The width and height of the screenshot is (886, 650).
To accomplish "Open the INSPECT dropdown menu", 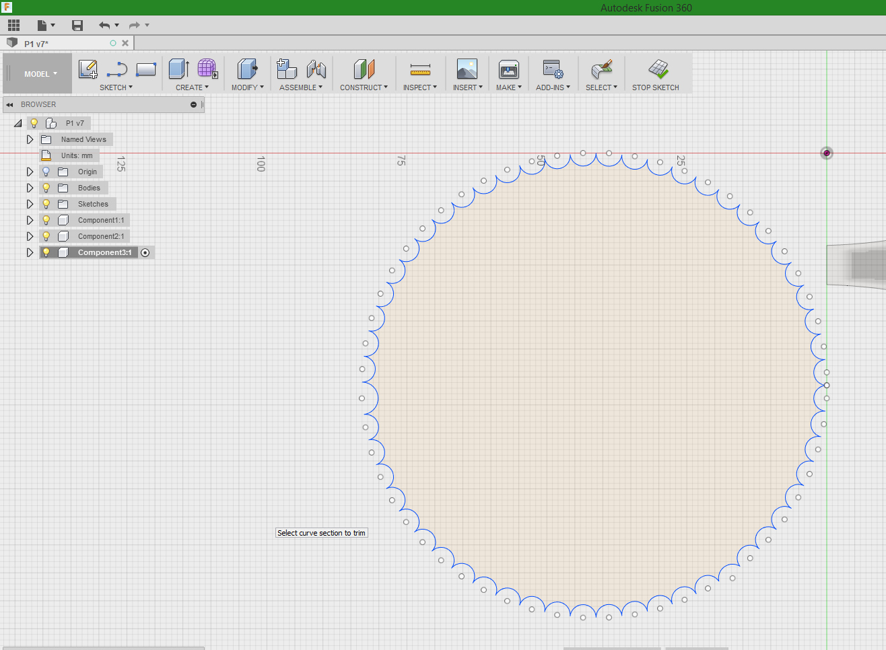I will (420, 87).
